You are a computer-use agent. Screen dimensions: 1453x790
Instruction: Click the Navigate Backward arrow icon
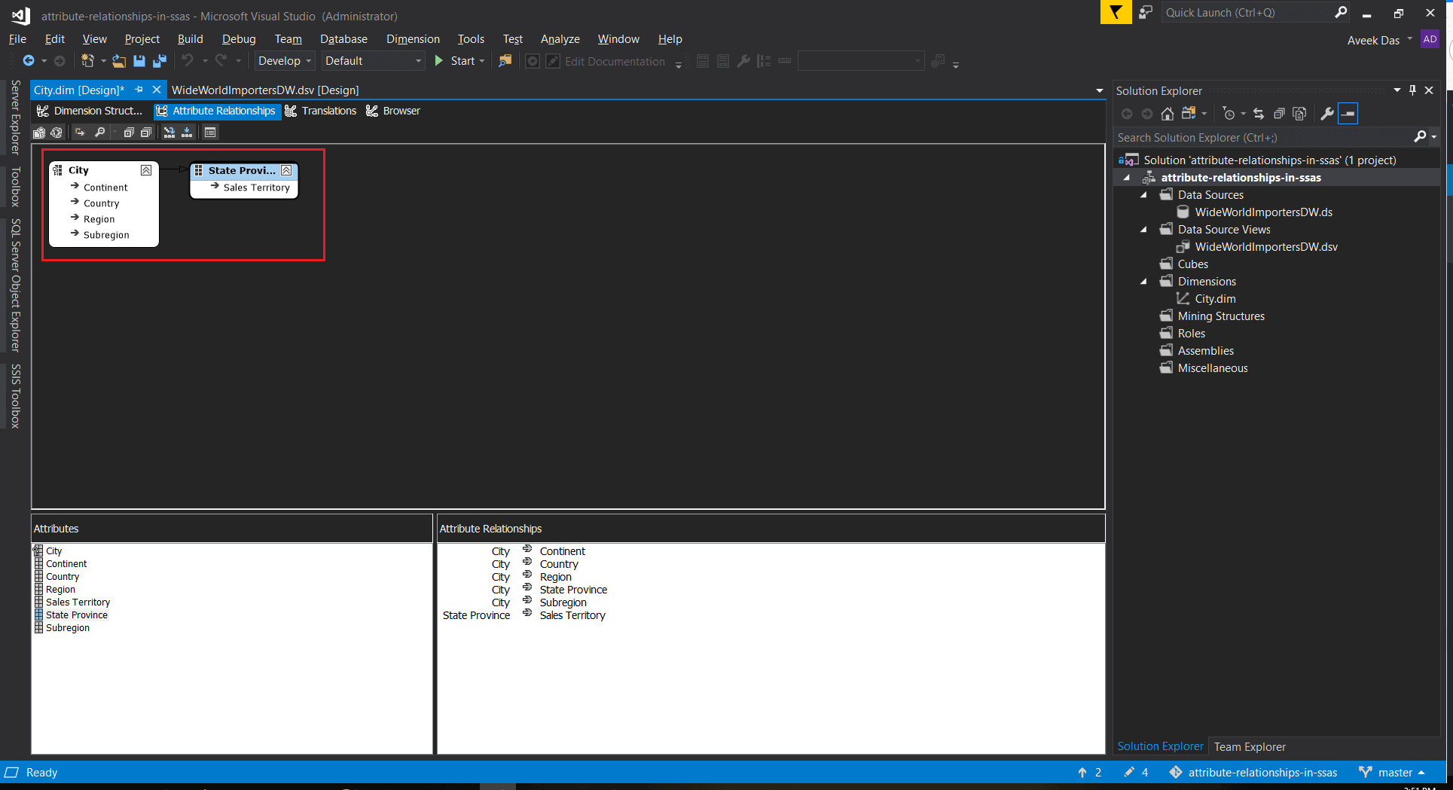[x=29, y=61]
